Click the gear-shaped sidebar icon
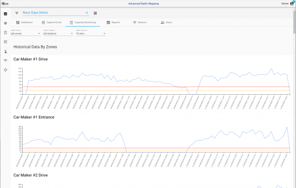 pos(6,23)
